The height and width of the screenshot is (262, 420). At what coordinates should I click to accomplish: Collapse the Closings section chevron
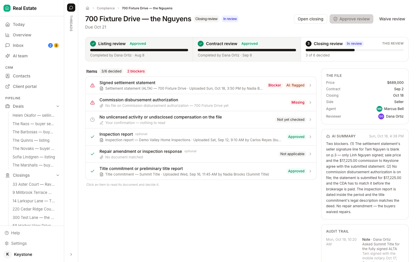coord(58,175)
